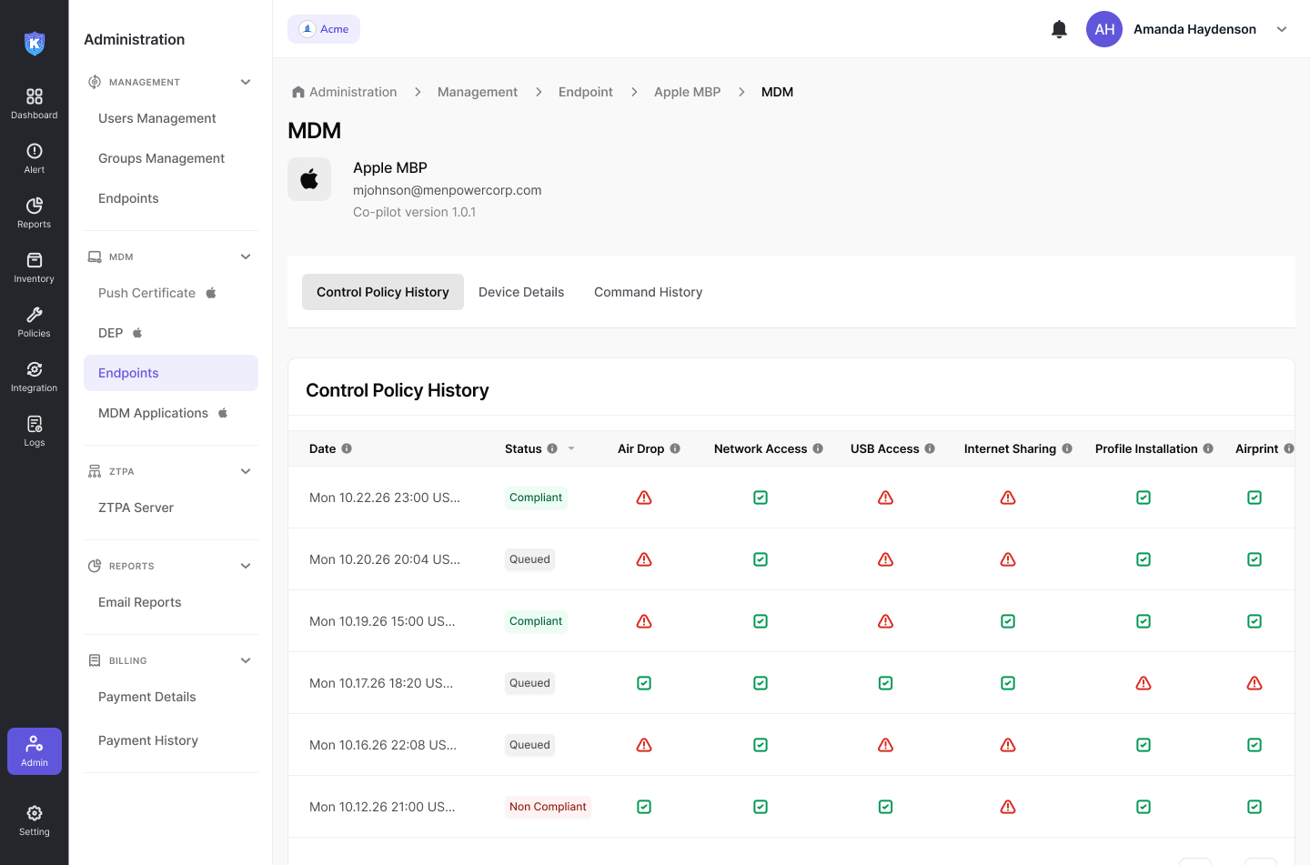Collapse the MANAGEMENT section
Viewport: 1310px width, 865px height.
246,82
